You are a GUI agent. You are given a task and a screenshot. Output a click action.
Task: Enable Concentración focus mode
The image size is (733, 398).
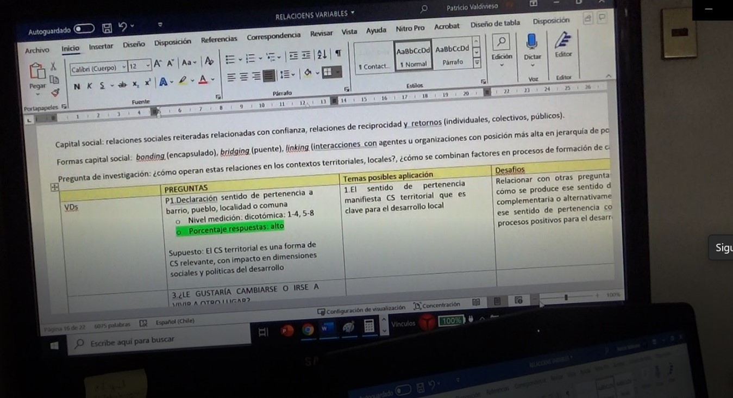[x=437, y=304]
